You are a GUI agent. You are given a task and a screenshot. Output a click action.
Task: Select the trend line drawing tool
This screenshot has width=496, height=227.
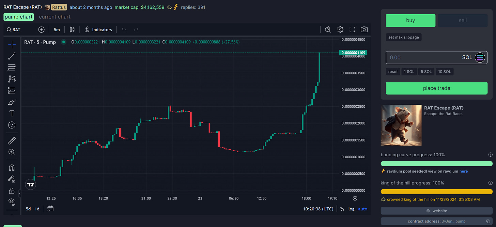pos(12,56)
